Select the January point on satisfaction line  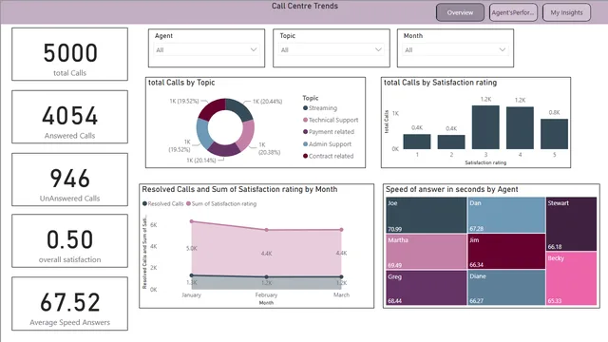[192, 221]
